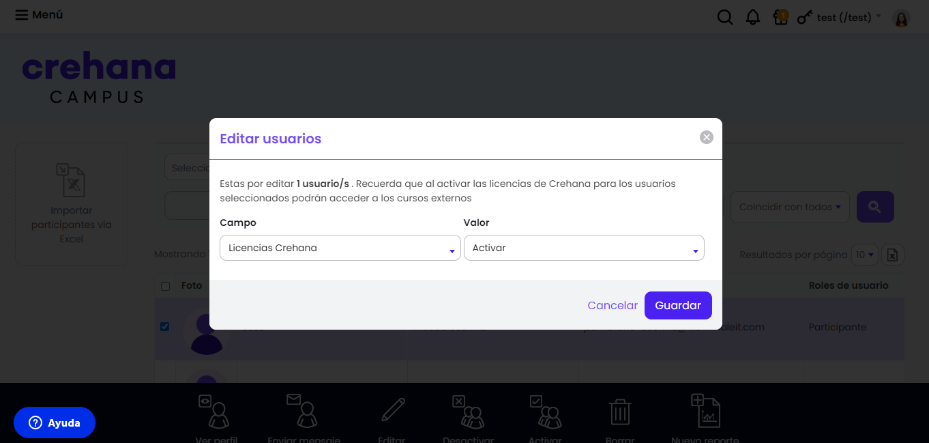Click the Editar pencil icon
Screen dimensions: 929x443
(393, 410)
